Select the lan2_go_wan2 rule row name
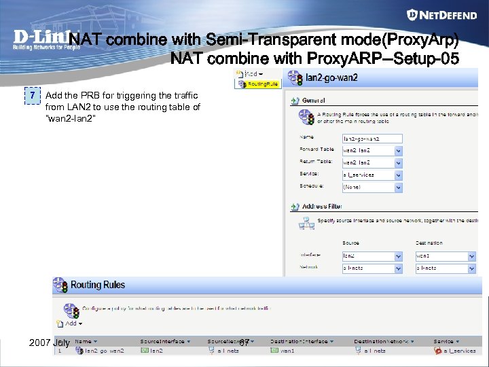This screenshot has height=367, width=489. click(x=104, y=351)
